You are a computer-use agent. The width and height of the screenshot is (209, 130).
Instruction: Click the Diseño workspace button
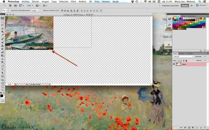click(185, 6)
